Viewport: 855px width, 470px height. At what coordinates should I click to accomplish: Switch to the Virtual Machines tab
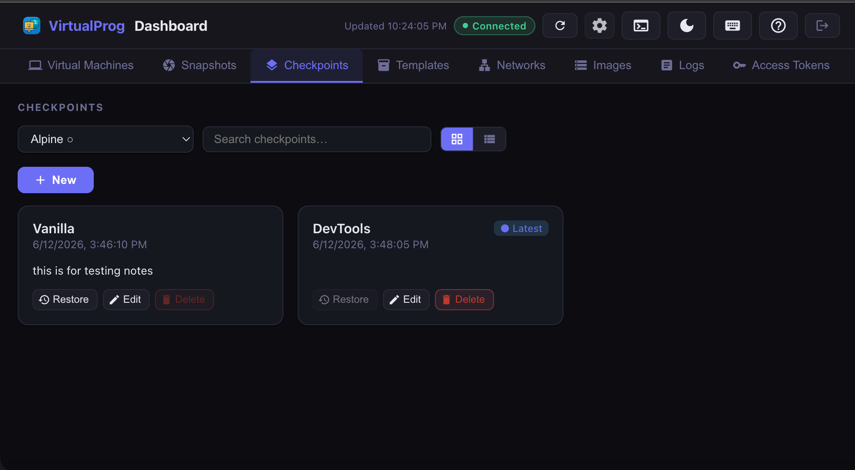[81, 65]
